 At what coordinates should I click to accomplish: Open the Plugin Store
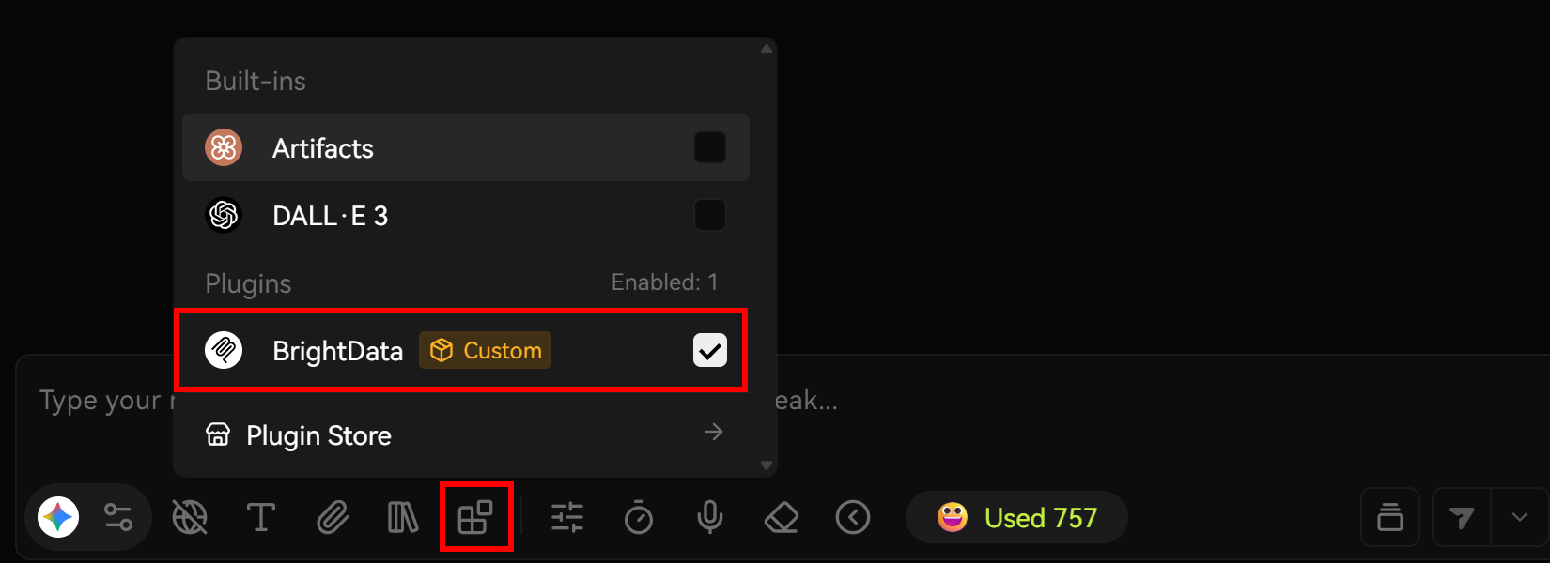[318, 434]
